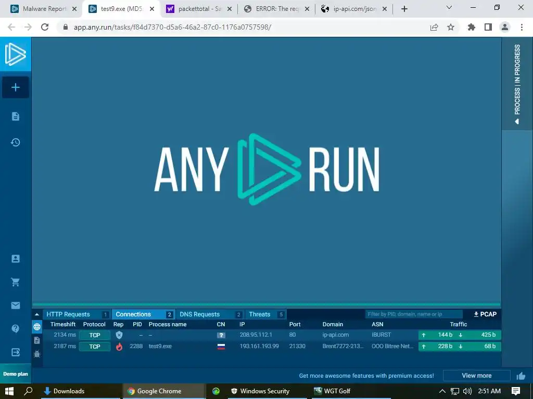Click the Demo plan label
The image size is (533, 399).
click(15, 374)
